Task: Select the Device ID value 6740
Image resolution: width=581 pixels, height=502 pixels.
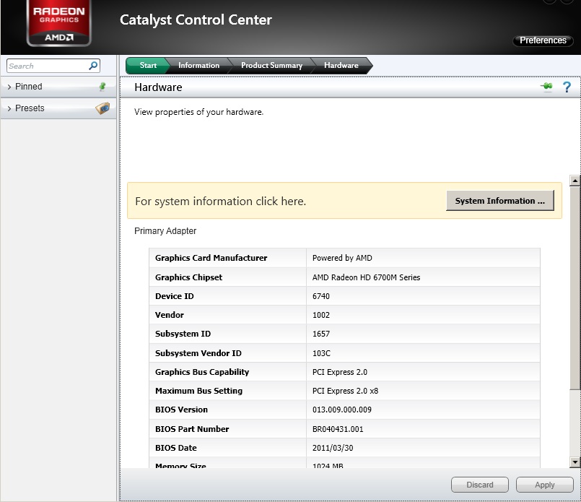Action: (x=321, y=296)
